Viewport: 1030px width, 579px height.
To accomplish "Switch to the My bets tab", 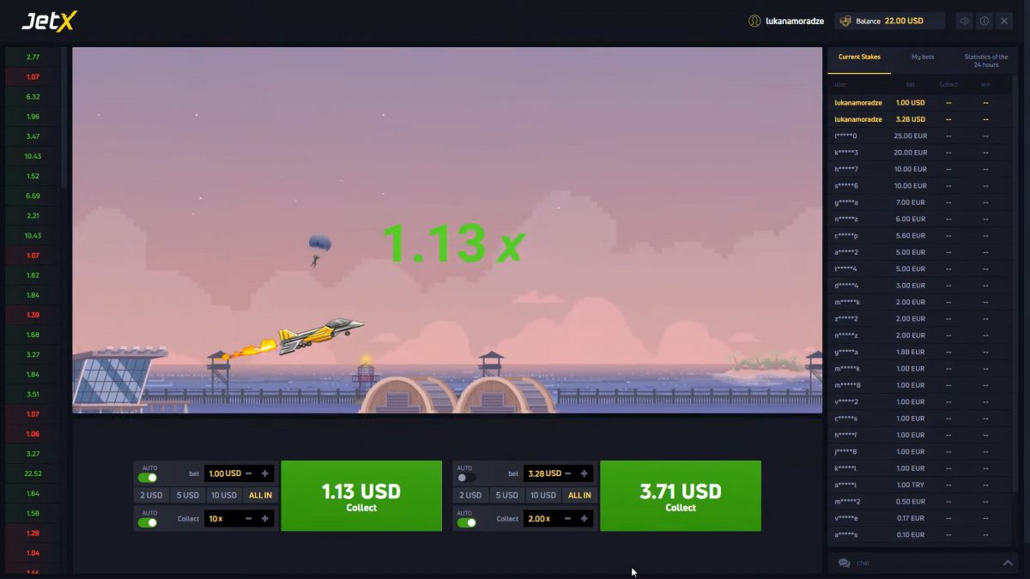I will click(x=922, y=57).
